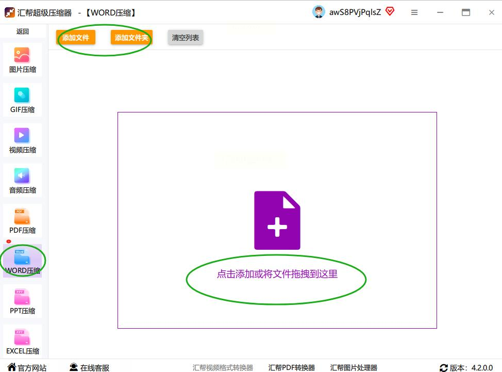
Task: Open the 汇帮视频格式转换器 link
Action: tap(223, 367)
